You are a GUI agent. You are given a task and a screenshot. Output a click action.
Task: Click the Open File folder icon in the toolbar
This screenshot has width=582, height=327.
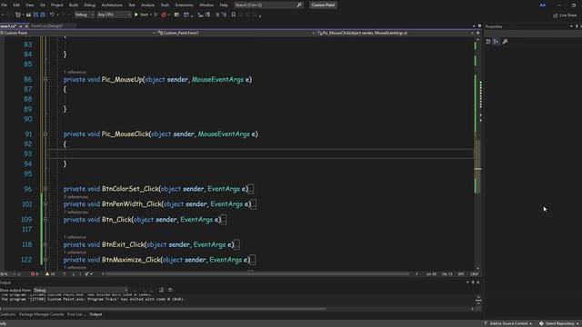pyautogui.click(x=28, y=15)
